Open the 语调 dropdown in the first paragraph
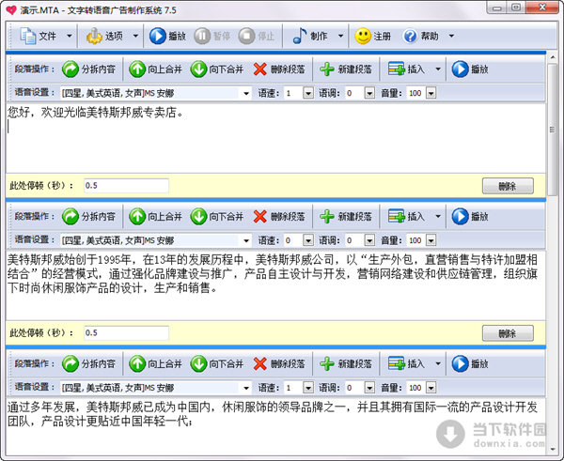This screenshot has width=564, height=461. (369, 93)
